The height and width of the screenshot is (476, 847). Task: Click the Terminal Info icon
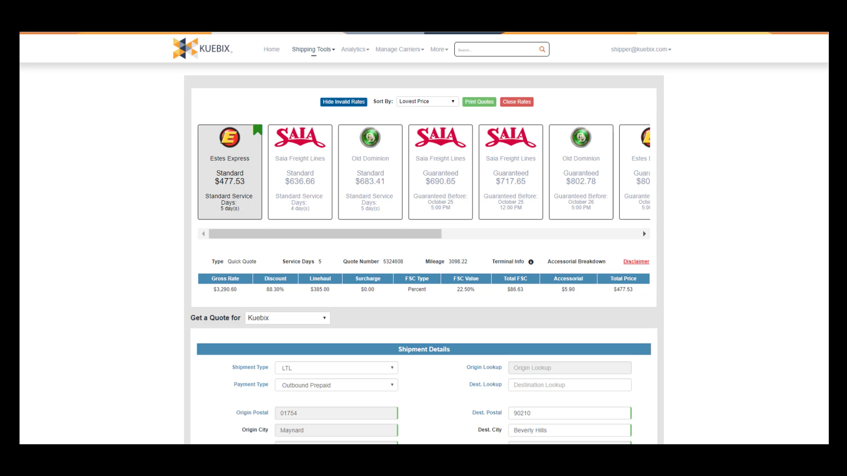coord(531,262)
